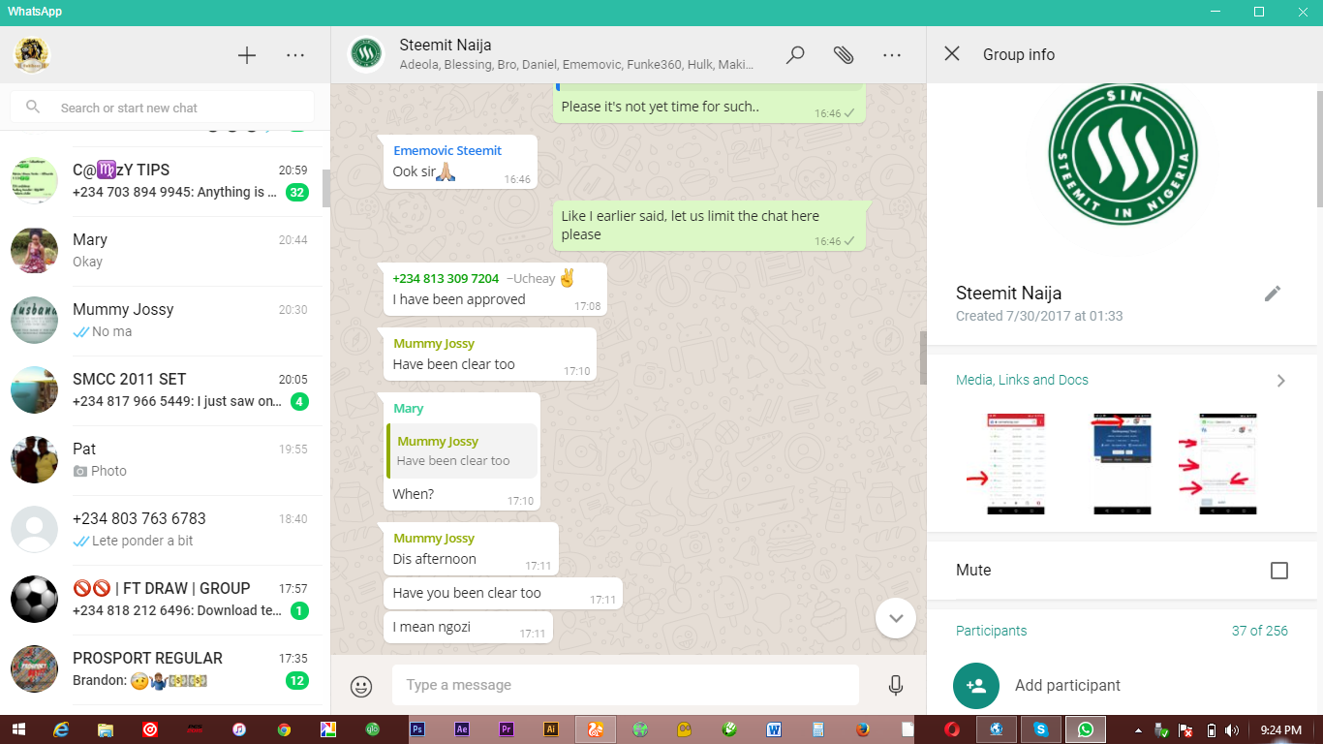
Task: Start a new chat with the plus icon
Action: pyautogui.click(x=247, y=55)
